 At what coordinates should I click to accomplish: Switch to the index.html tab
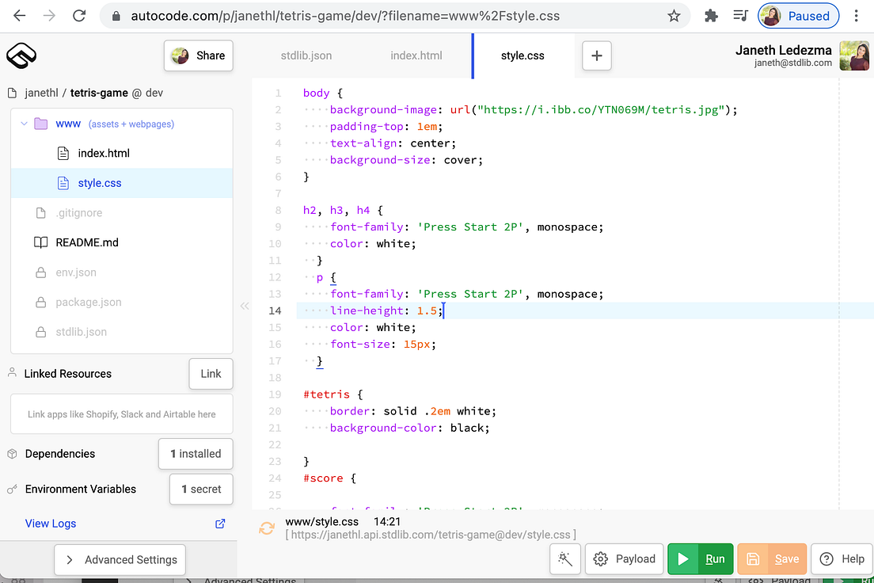(x=416, y=55)
